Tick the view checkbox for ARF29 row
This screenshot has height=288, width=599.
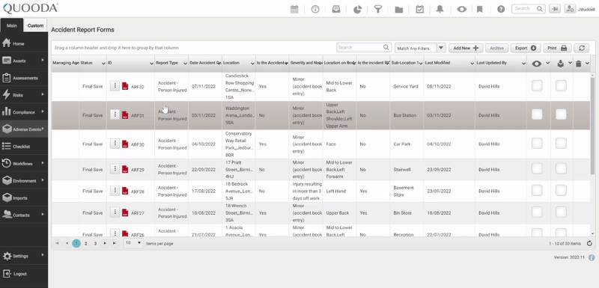[537, 168]
